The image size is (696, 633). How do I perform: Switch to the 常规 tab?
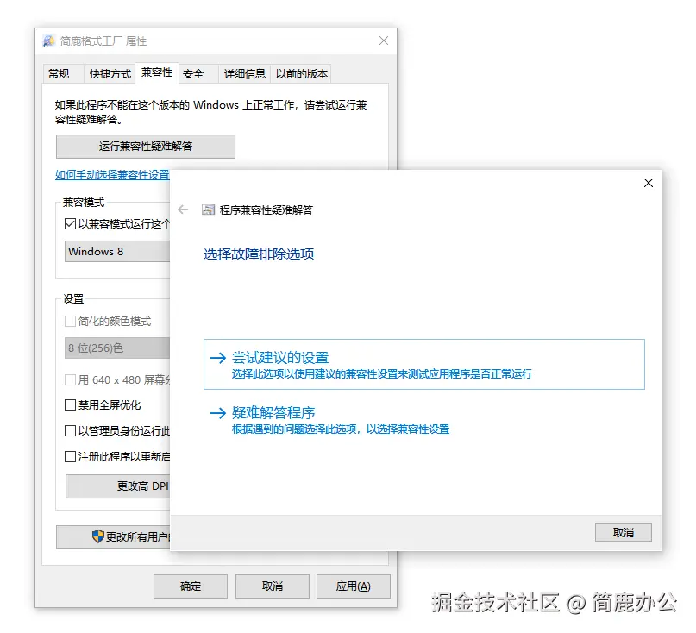[61, 73]
